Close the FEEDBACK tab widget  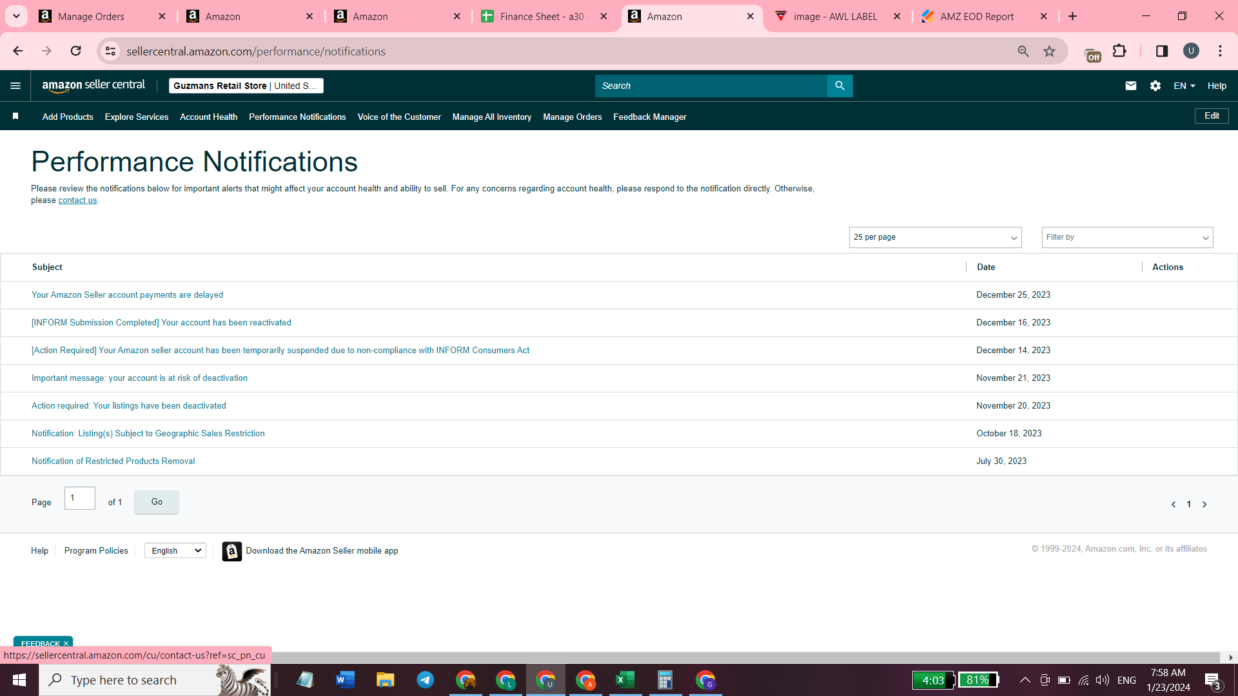tap(66, 643)
